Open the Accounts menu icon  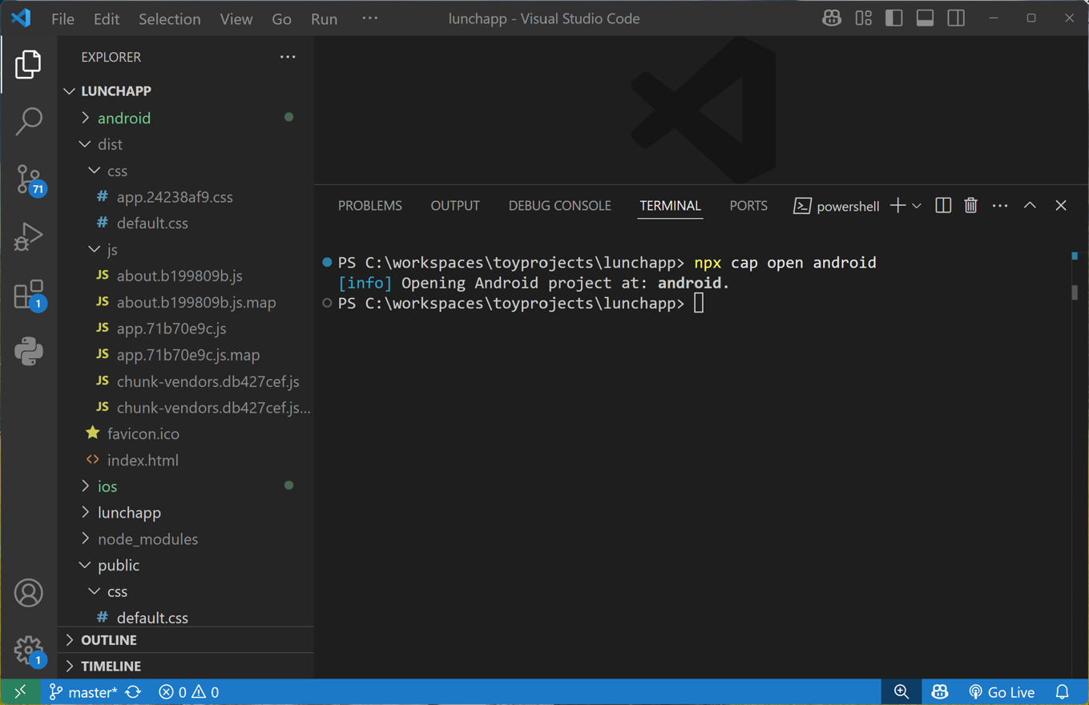28,593
